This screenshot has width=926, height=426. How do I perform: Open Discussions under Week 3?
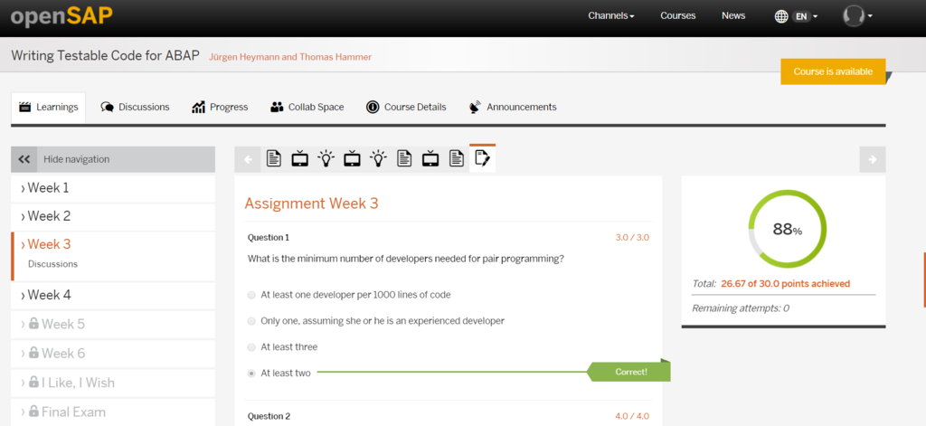coord(53,264)
